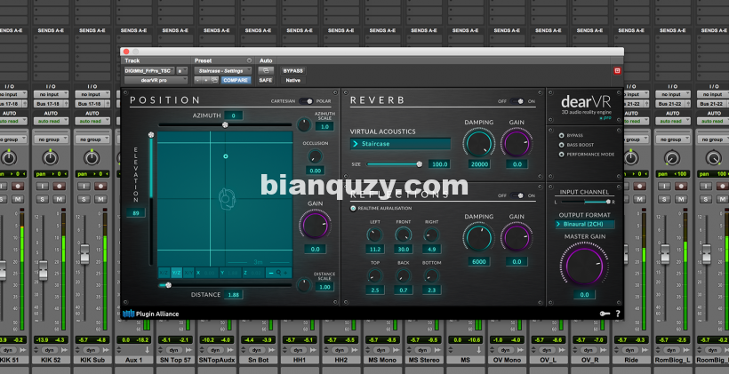Click the Native button
This screenshot has height=374, width=729.
[x=292, y=80]
